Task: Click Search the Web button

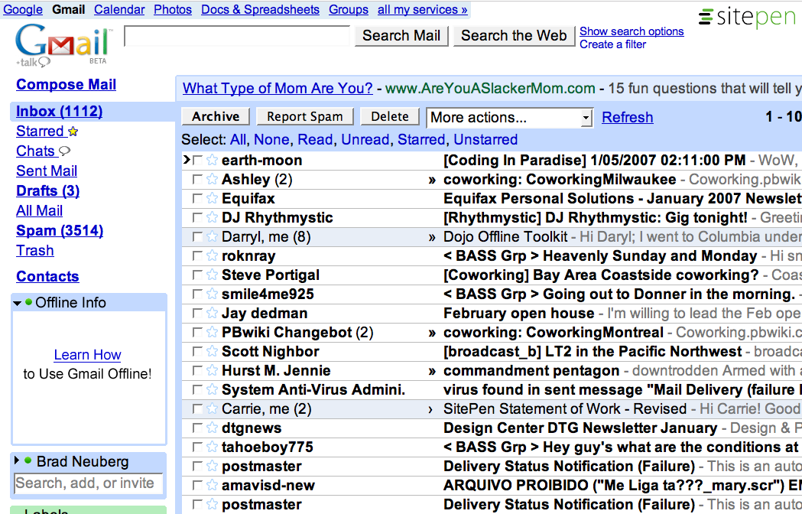Action: point(514,35)
